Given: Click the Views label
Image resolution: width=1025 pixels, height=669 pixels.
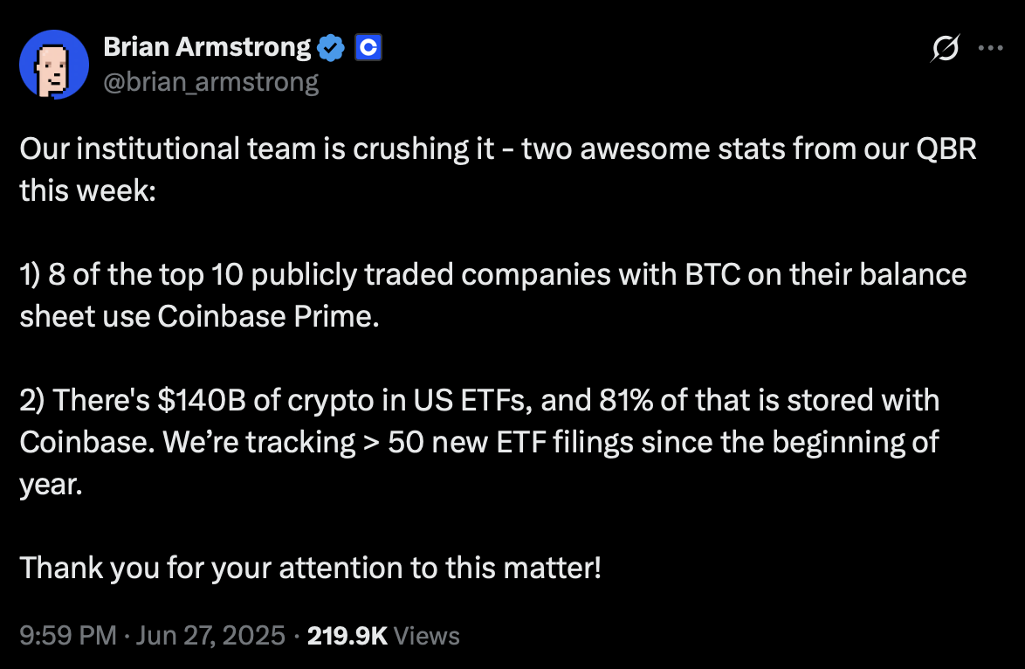Looking at the screenshot, I should coord(427,636).
